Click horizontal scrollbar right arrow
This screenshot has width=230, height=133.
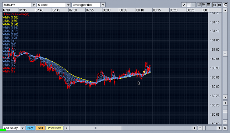[x=195, y=128]
